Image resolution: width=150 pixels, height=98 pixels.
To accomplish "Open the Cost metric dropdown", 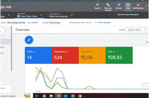I will pyautogui.click(x=111, y=52).
